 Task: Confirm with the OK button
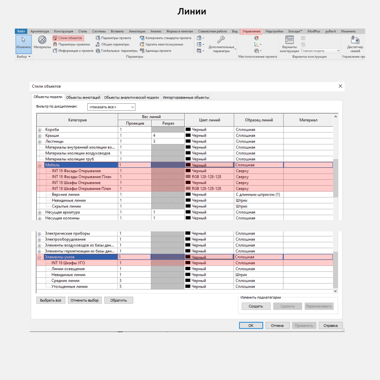(251, 326)
